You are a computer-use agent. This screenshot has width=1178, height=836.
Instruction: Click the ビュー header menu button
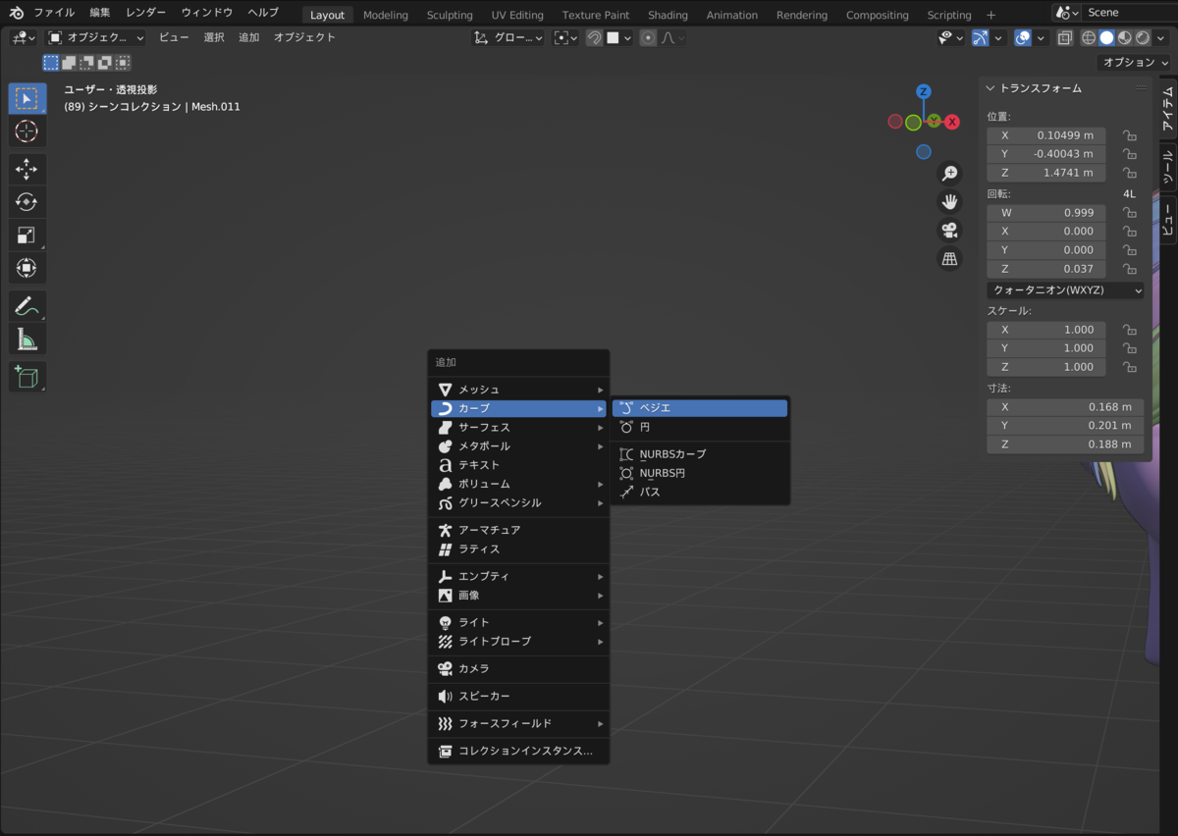[174, 37]
